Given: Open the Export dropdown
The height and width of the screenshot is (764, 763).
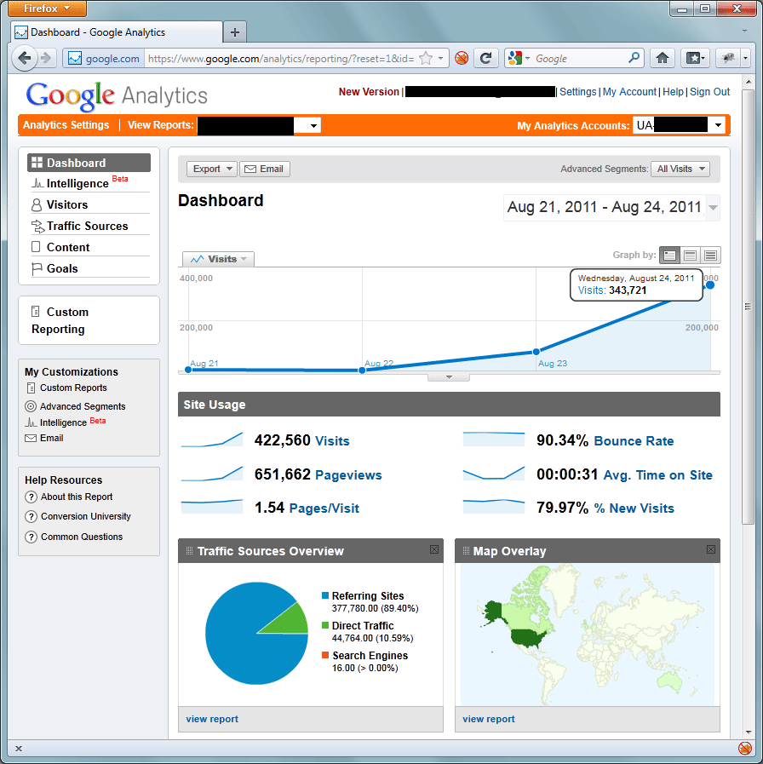Looking at the screenshot, I should click(212, 169).
